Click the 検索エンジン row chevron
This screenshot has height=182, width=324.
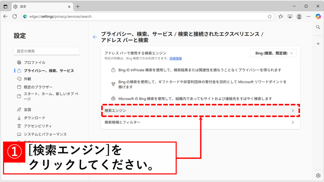293,111
